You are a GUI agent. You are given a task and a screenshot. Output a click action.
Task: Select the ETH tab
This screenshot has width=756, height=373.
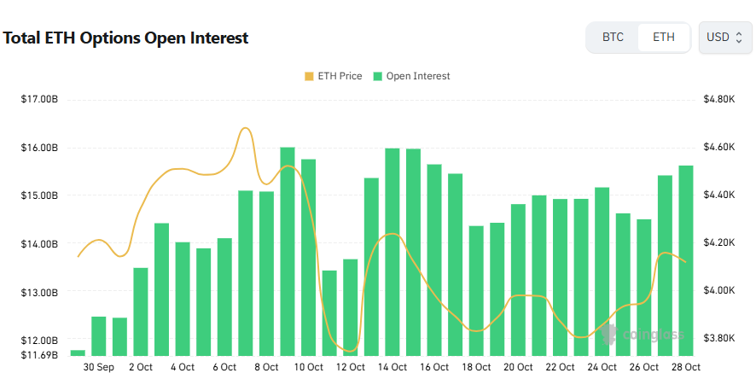663,38
